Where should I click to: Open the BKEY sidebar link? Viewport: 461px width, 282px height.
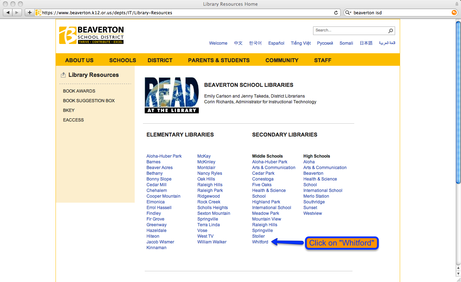tap(68, 110)
